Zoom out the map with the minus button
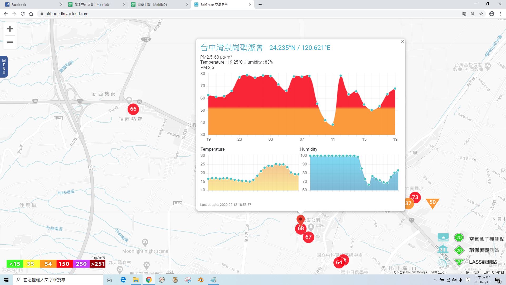The height and width of the screenshot is (285, 506). (x=10, y=42)
